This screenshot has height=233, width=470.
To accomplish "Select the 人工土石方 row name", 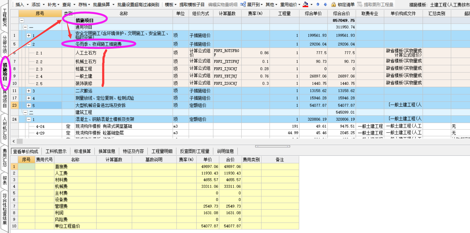I will tap(86, 53).
